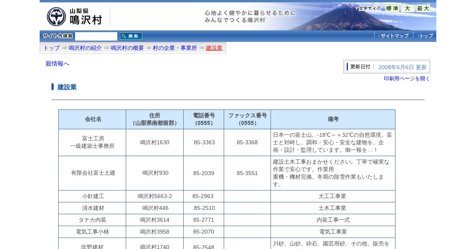Open the サイトマップ link

point(393,36)
